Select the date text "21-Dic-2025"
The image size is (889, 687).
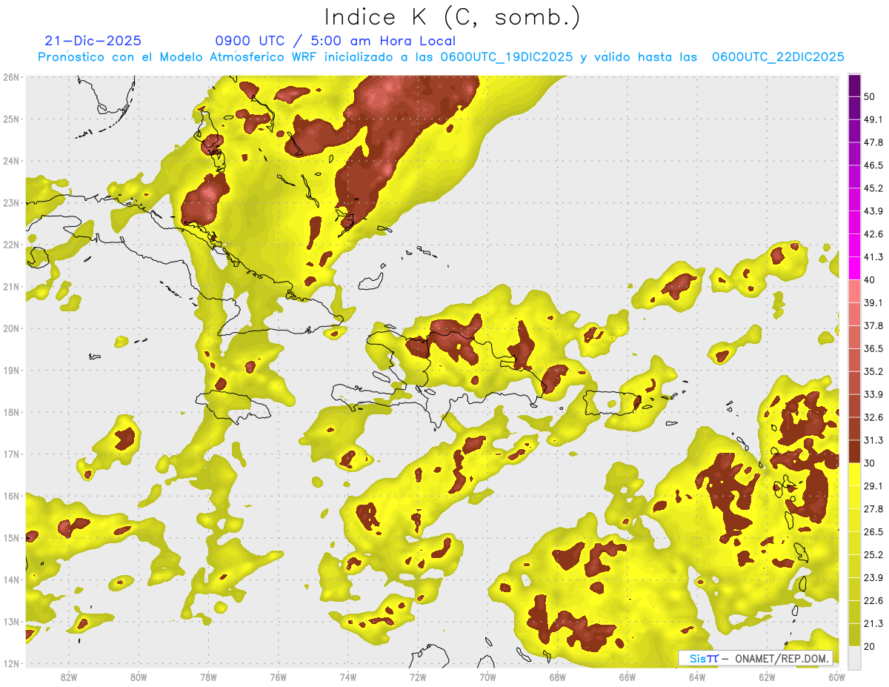tap(93, 41)
